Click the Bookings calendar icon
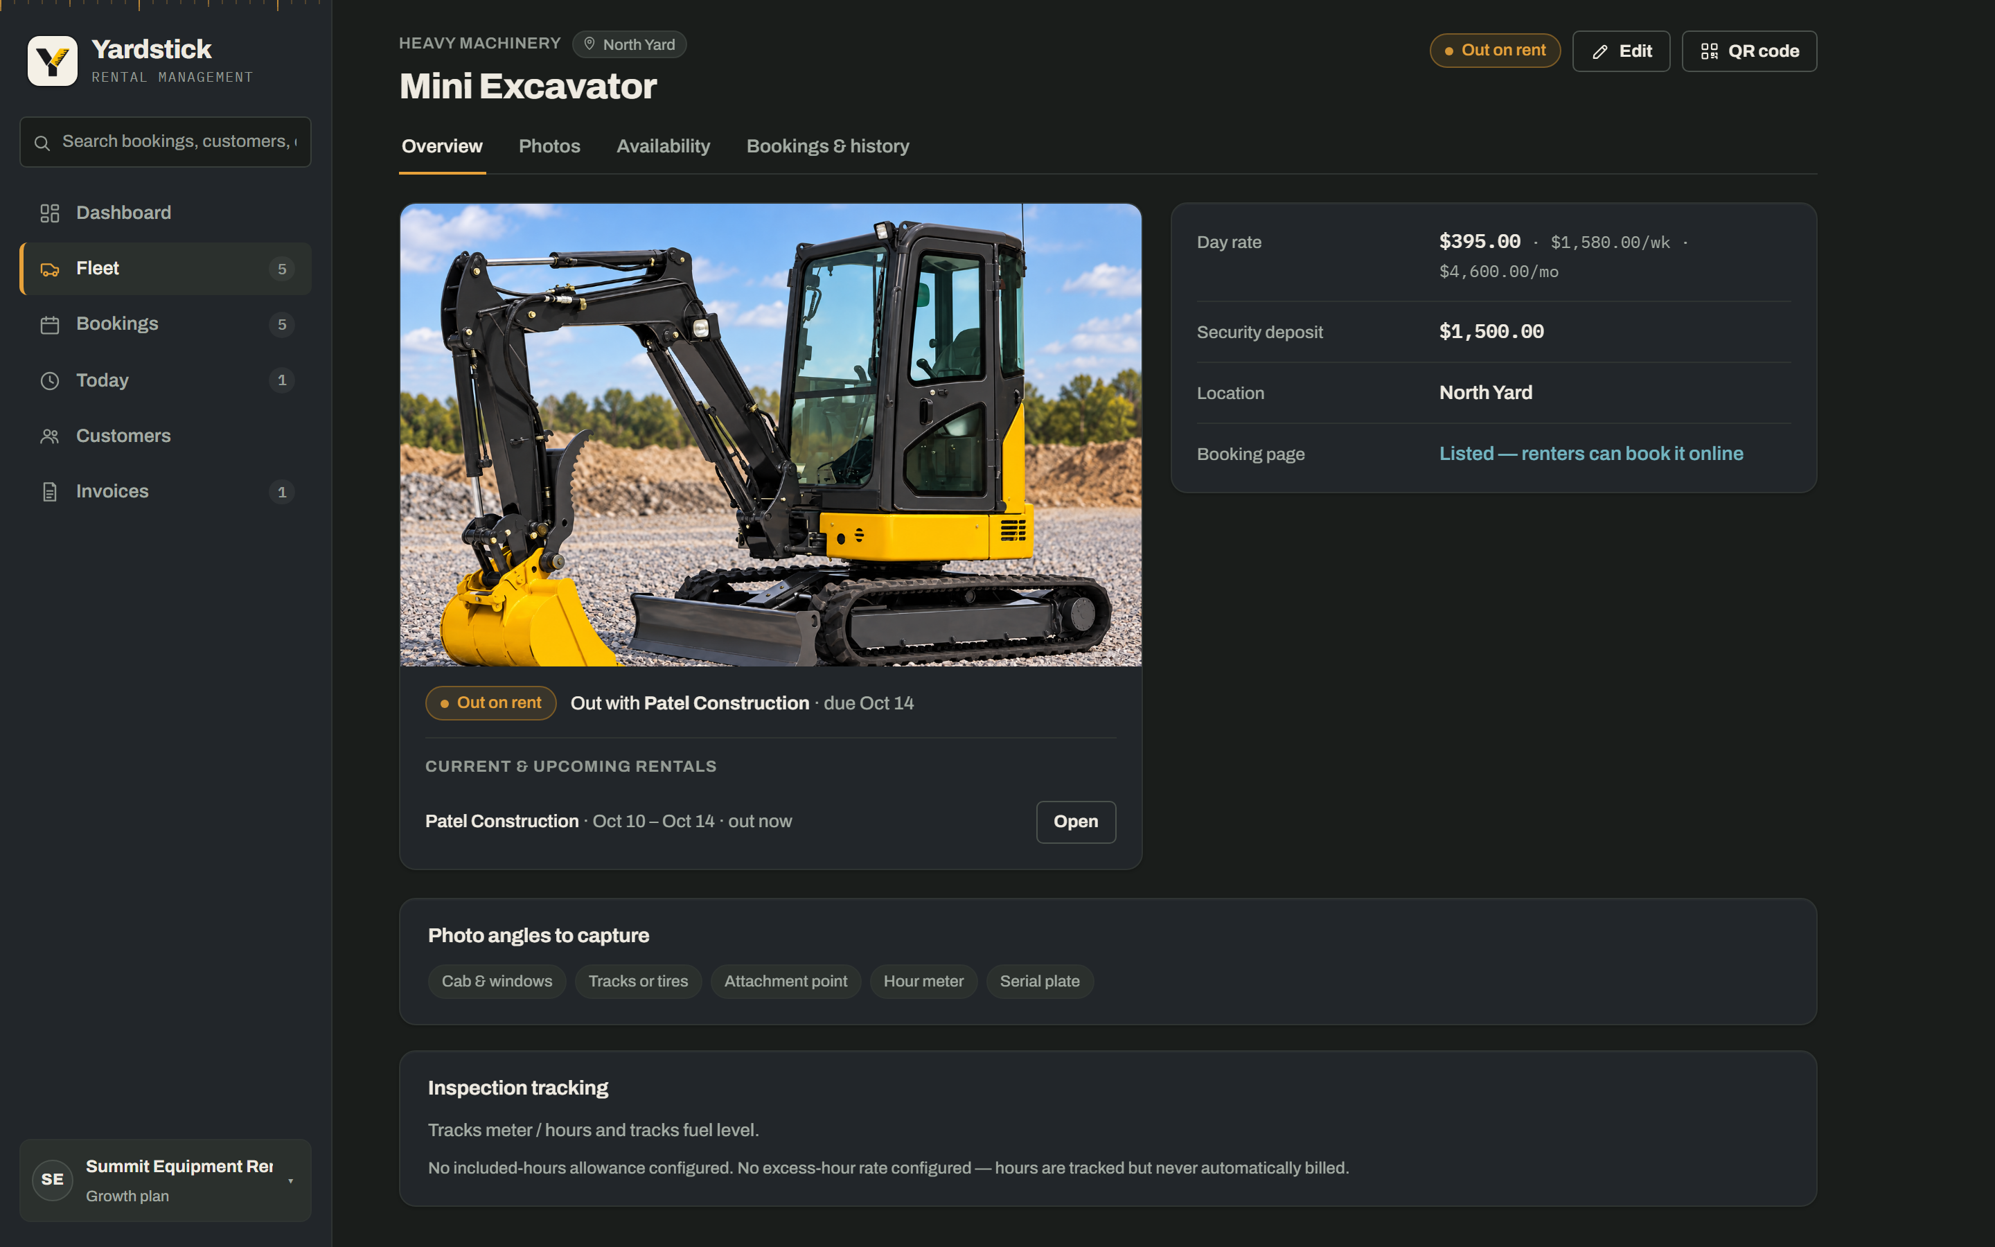 point(49,325)
